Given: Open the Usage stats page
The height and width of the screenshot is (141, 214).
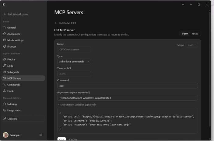Looking at the screenshot, I should pos(23,110).
